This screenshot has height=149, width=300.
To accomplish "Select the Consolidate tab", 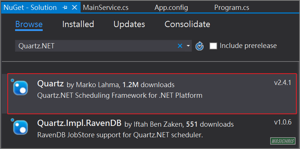I will (187, 25).
